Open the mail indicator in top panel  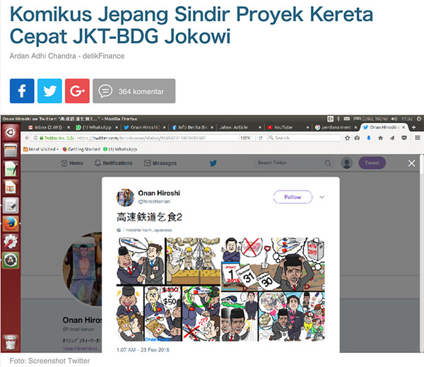[347, 119]
